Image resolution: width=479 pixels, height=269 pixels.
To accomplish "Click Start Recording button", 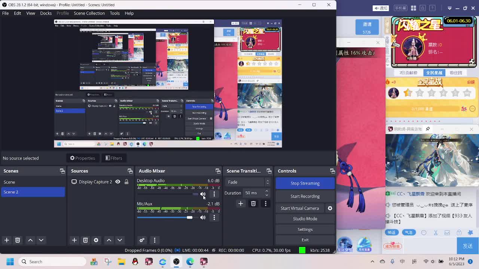I will click(305, 196).
